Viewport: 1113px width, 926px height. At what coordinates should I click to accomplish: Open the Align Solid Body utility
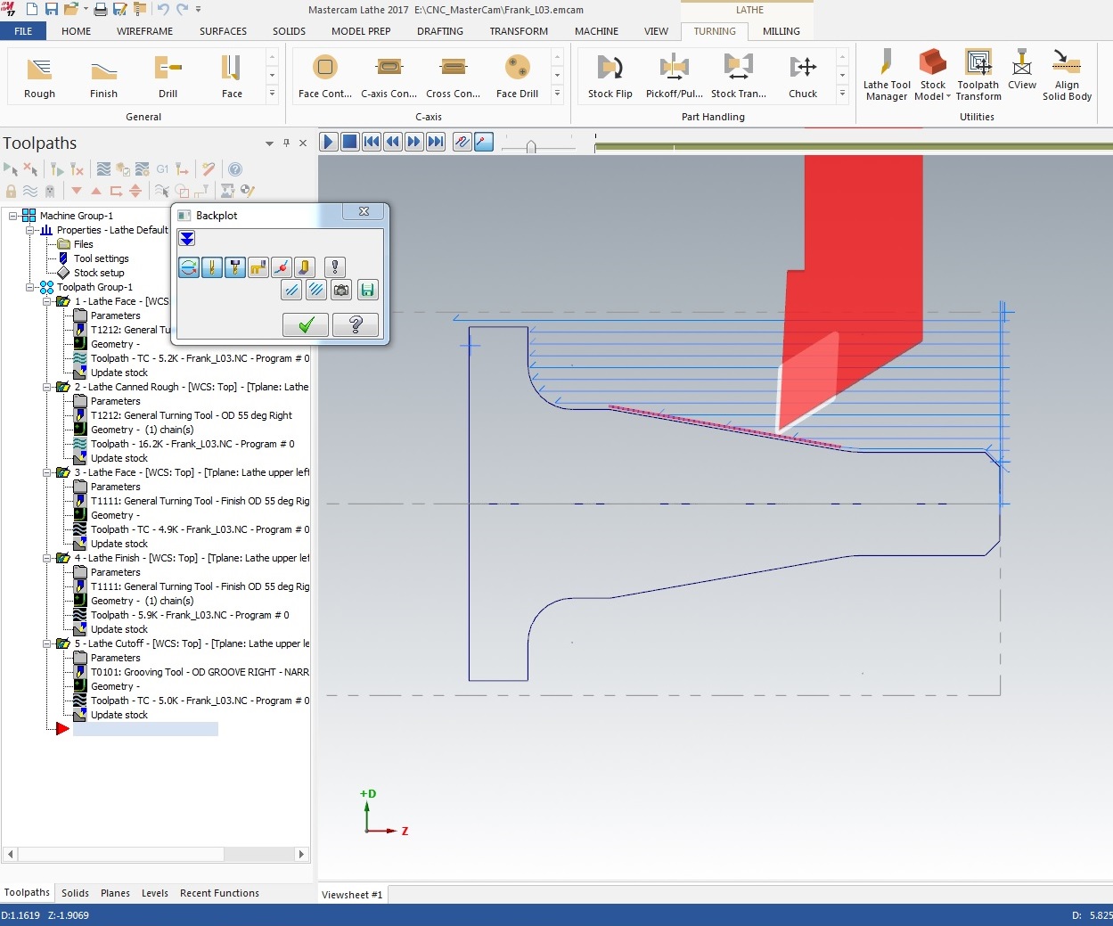(1067, 75)
